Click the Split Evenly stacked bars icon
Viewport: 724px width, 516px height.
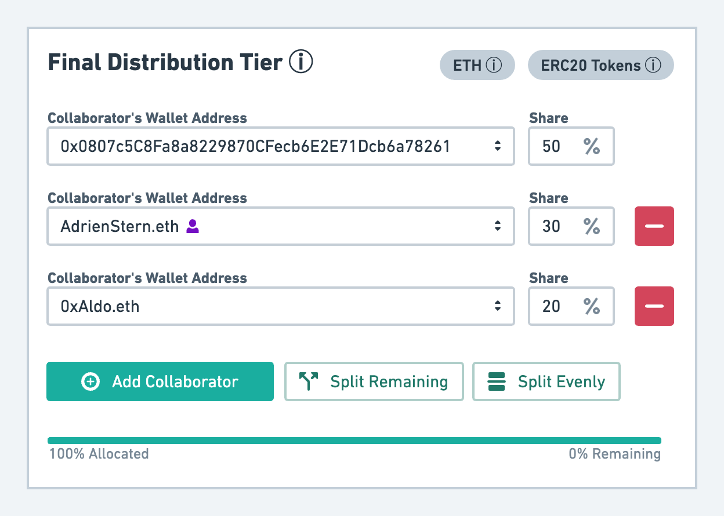[x=497, y=381]
